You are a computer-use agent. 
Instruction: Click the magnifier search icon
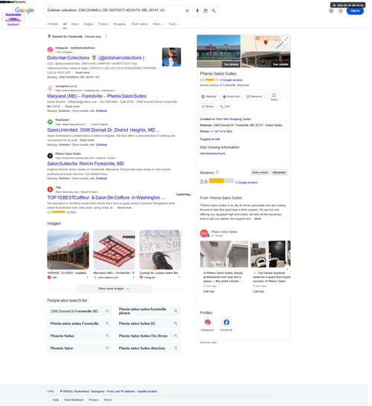(214, 10)
